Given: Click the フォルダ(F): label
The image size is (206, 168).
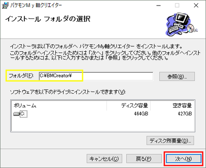Looking at the screenshot, I should coord(21,76).
